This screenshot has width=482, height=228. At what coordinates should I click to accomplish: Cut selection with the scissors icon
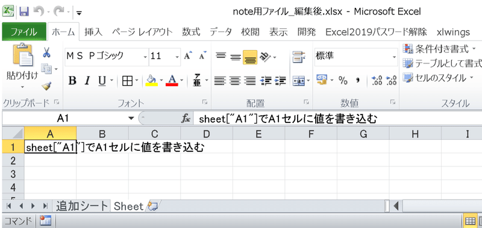(46, 52)
